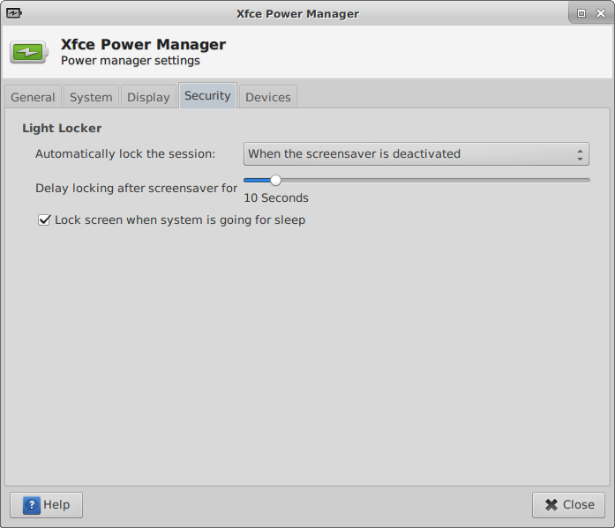Go to the Devices tab

pos(267,97)
